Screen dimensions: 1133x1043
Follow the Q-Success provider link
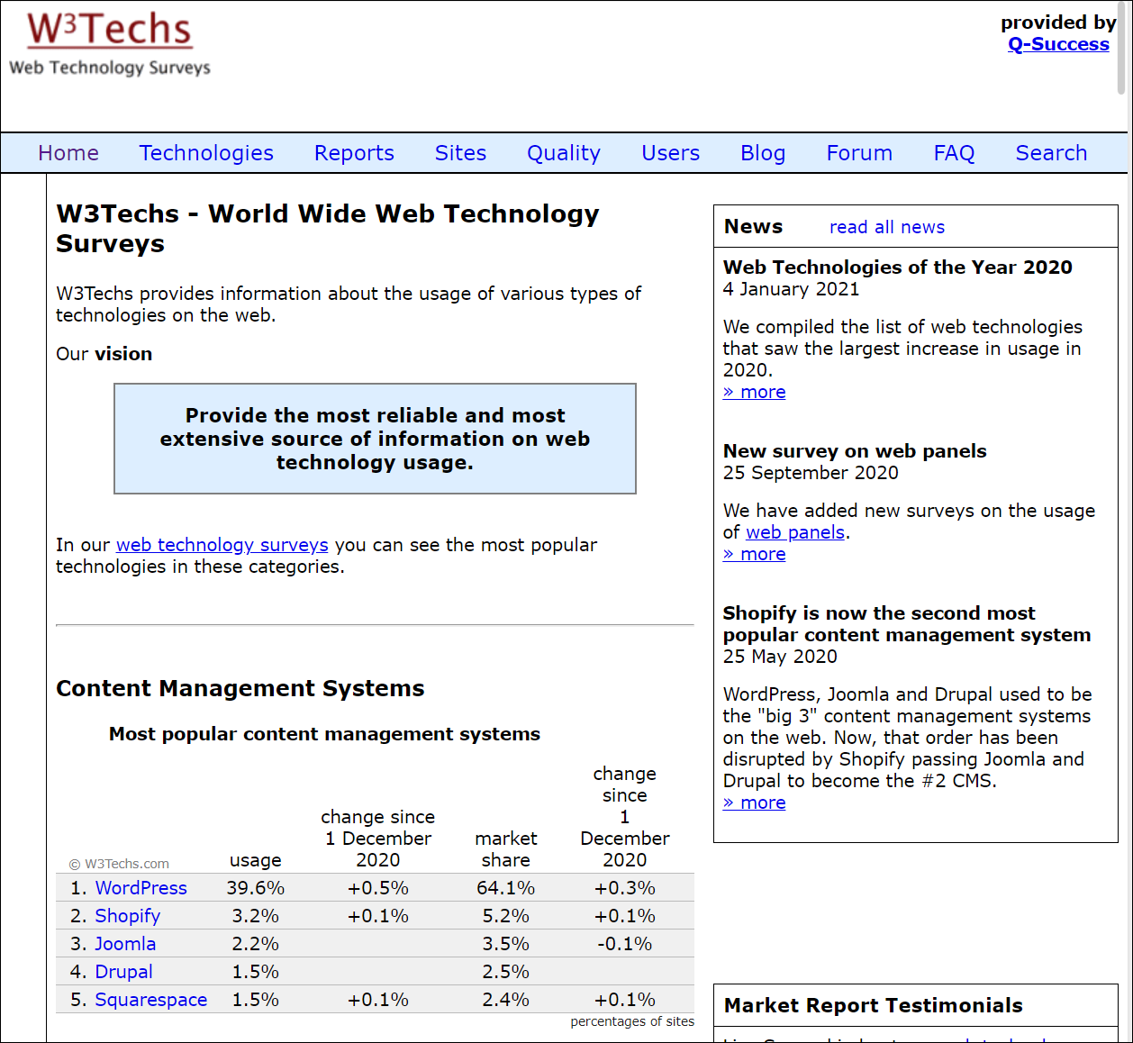tap(1058, 44)
